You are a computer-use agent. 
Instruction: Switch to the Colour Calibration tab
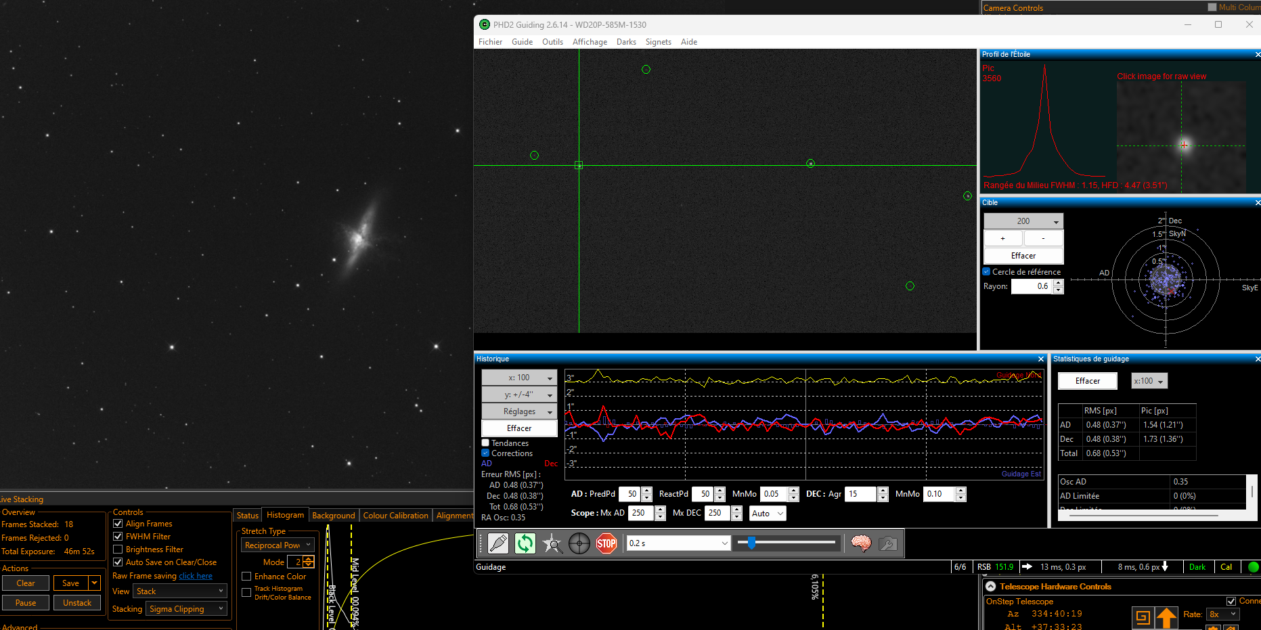[396, 516]
